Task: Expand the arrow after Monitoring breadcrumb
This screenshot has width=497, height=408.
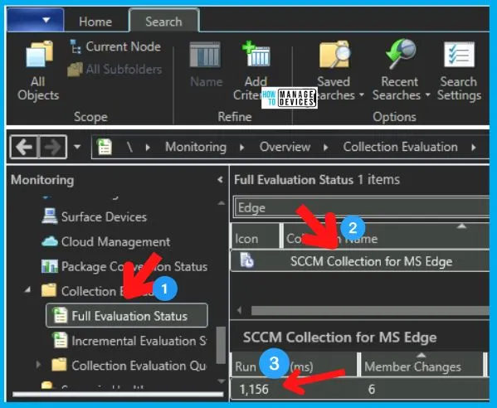Action: (242, 148)
